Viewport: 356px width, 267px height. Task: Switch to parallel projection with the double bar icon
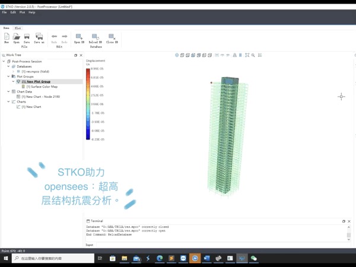[240, 55]
